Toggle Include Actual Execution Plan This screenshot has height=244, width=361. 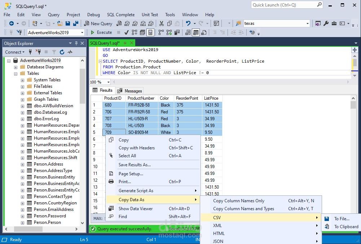pyautogui.click(x=161, y=32)
